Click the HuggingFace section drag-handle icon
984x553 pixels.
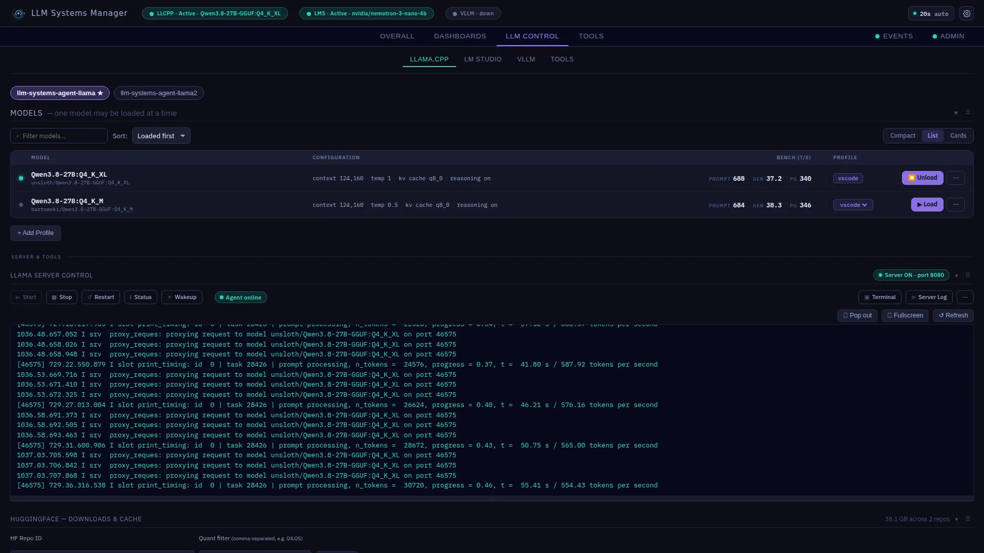(x=968, y=519)
